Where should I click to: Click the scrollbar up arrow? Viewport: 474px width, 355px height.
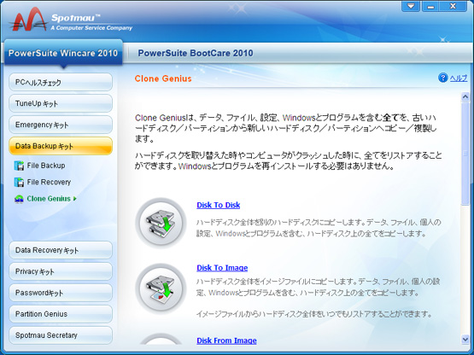tap(465, 96)
